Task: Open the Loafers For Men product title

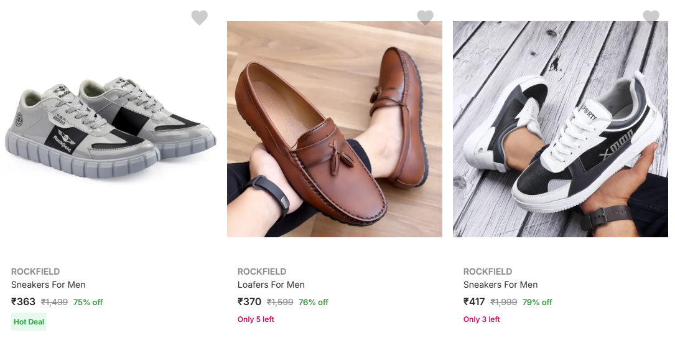Action: pos(271,285)
